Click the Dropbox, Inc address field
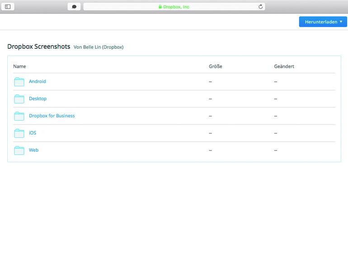The width and height of the screenshot is (348, 261). click(174, 7)
